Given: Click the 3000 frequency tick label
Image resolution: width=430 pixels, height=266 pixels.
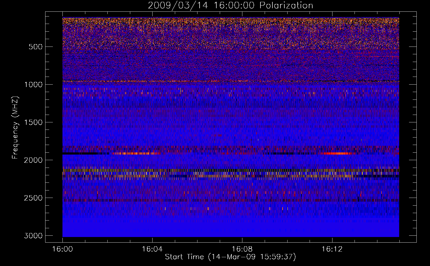Looking at the screenshot, I should point(33,236).
